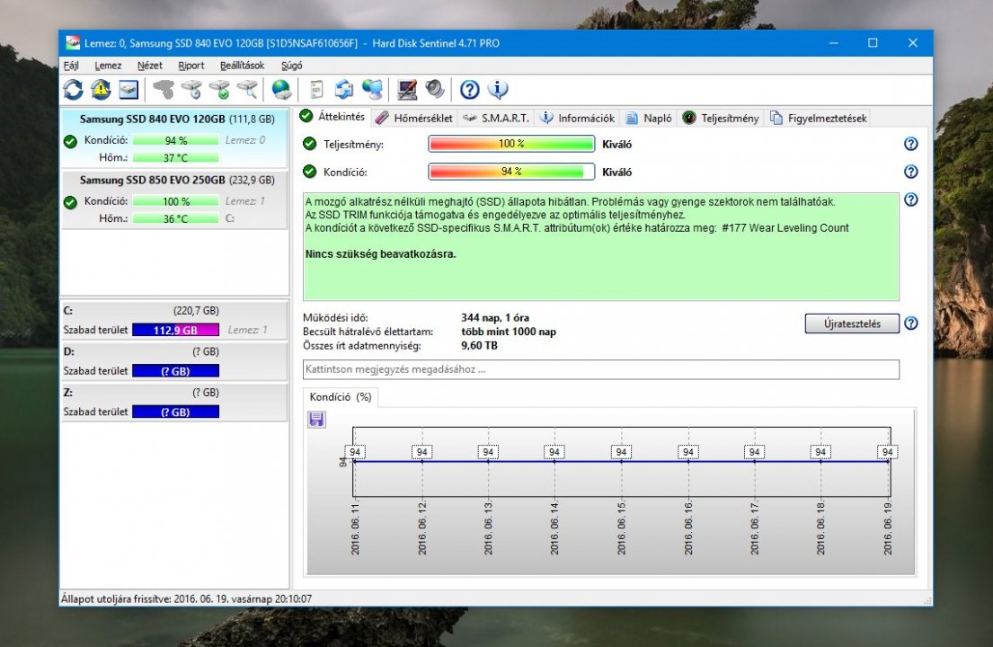The height and width of the screenshot is (647, 993).
Task: Click green check icon of Samsung 850 EVO
Action: point(70,202)
